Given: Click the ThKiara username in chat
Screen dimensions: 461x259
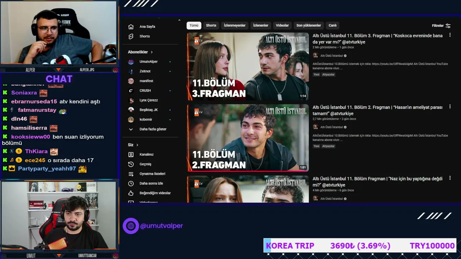Looking at the screenshot, I should tap(36, 151).
